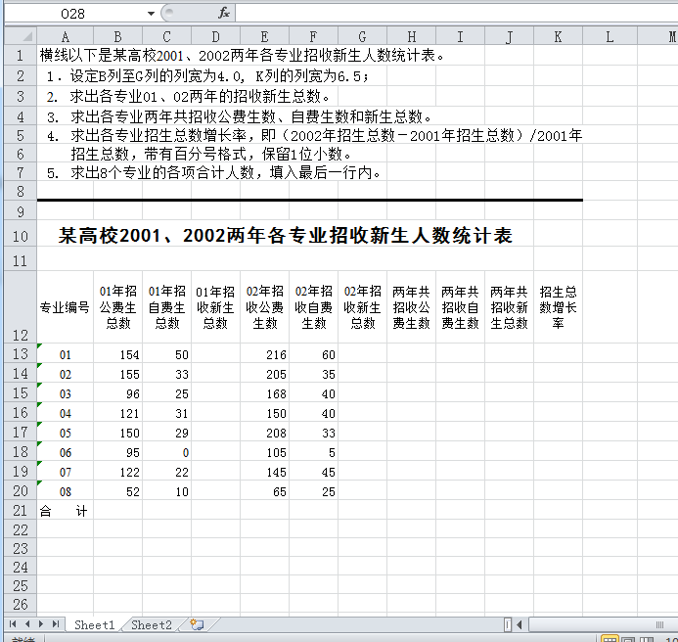The width and height of the screenshot is (678, 642).
Task: Click cell containing value 154
Action: click(117, 354)
